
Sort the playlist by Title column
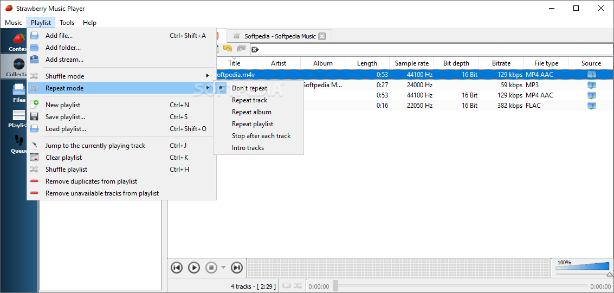pyautogui.click(x=234, y=63)
